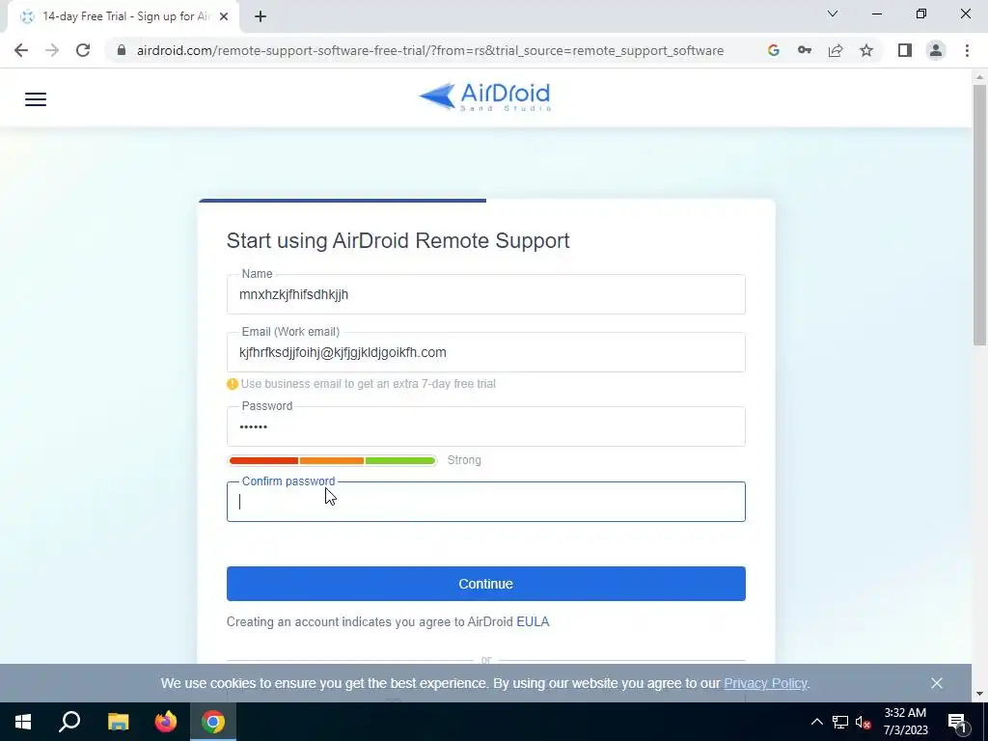988x741 pixels.
Task: Select the 14-day Free Trial tab
Action: pyautogui.click(x=123, y=16)
